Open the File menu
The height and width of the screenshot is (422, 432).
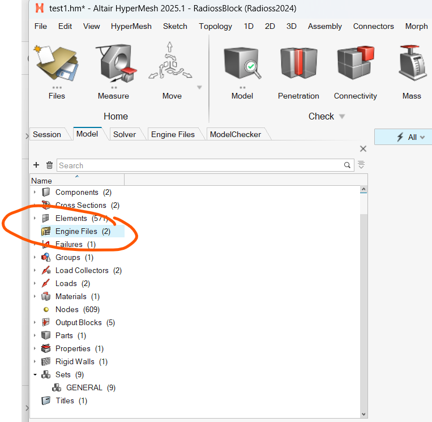pyautogui.click(x=41, y=26)
